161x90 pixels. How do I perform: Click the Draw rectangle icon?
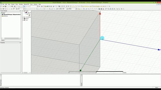pos(83,6)
